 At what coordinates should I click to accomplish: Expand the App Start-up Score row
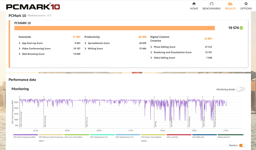[49, 43]
